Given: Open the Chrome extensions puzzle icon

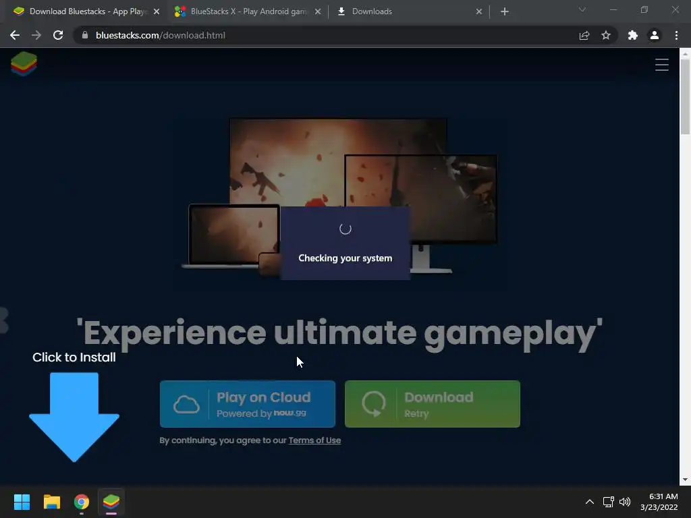Looking at the screenshot, I should (x=633, y=35).
